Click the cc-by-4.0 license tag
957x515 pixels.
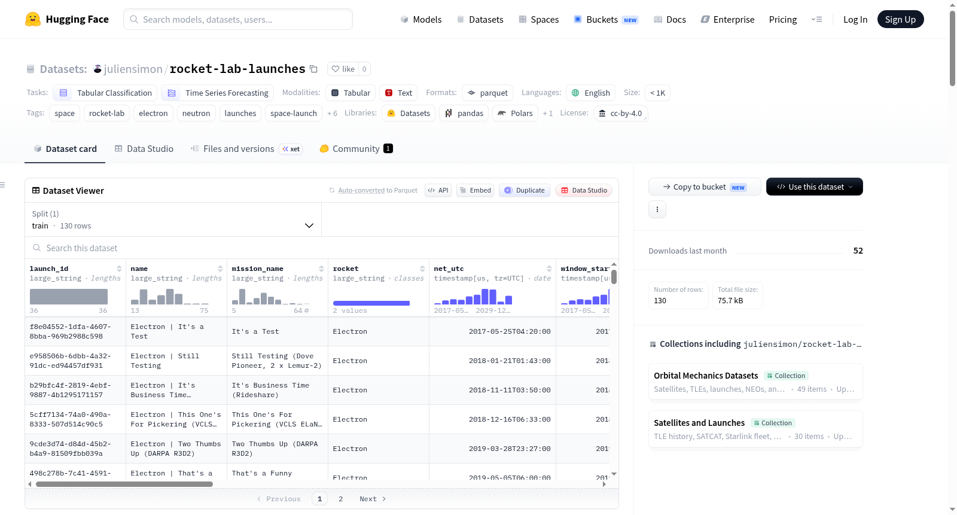[620, 114]
